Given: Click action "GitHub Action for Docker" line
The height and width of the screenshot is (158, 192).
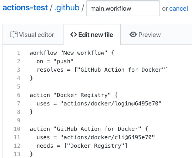Looking at the screenshot, I should coord(89,129).
